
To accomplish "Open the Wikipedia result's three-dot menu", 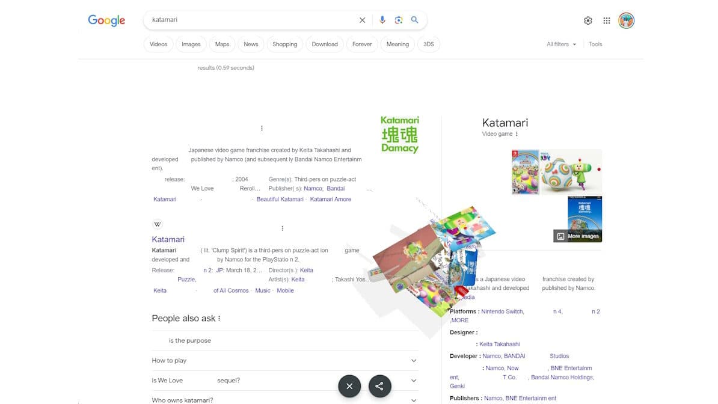I will (282, 228).
